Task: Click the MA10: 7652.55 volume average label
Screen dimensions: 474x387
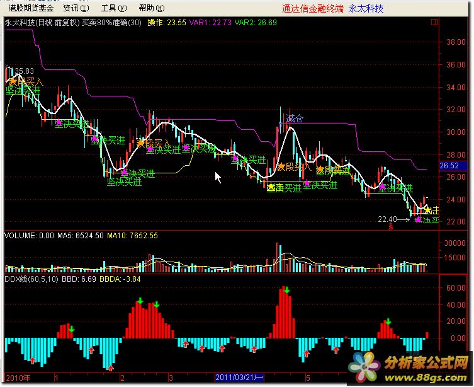Action: (132, 236)
